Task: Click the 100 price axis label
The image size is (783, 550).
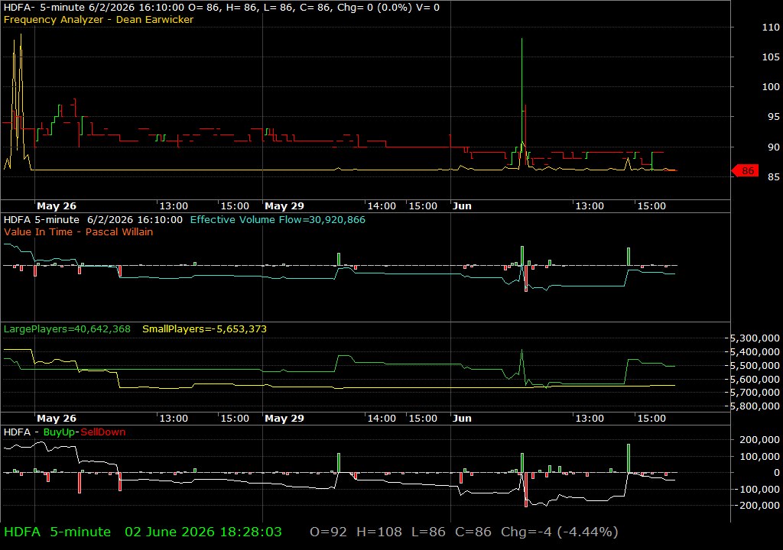Action: pyautogui.click(x=771, y=87)
